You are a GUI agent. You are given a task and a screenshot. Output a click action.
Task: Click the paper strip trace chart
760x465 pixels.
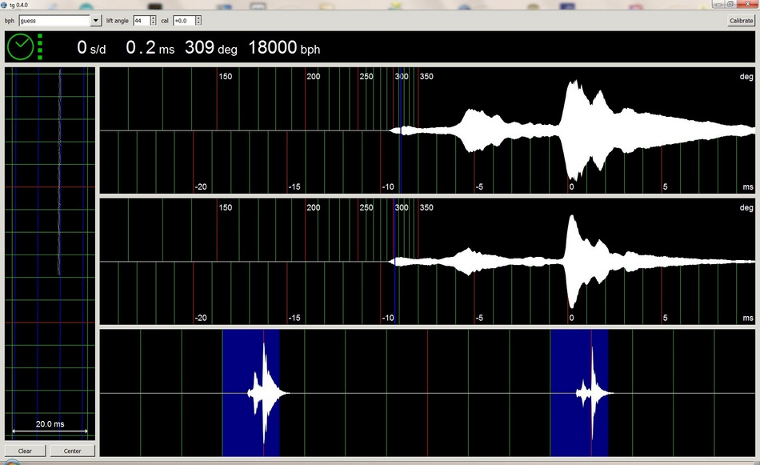tap(50, 240)
